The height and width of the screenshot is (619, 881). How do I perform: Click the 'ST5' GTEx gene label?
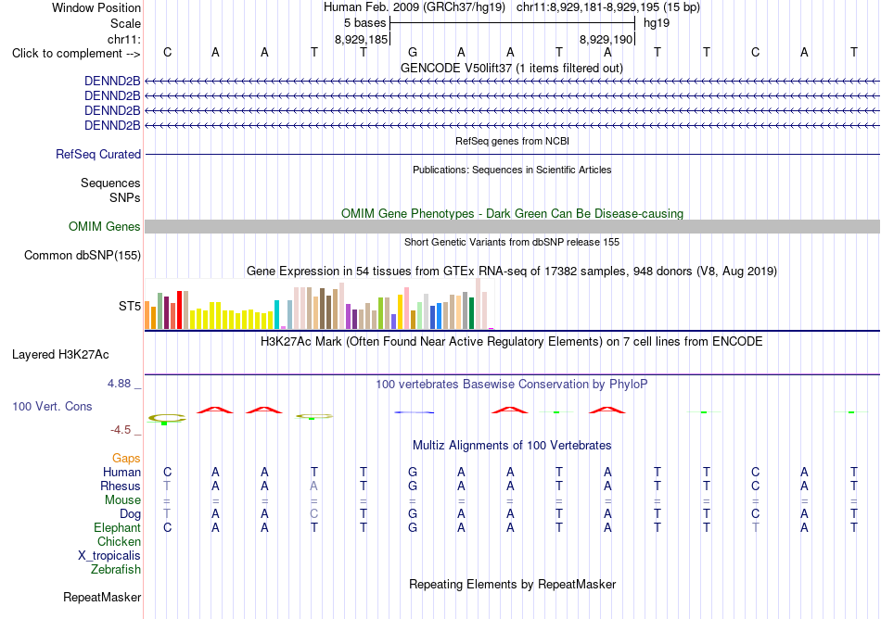[x=129, y=307]
